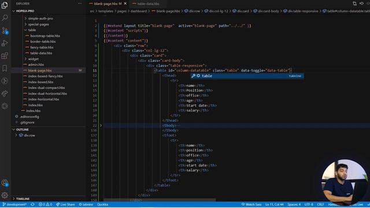Click the 'Start date' header text on line 18
Image resolution: width=370 pixels, height=208 pixels.
[x=197, y=105]
